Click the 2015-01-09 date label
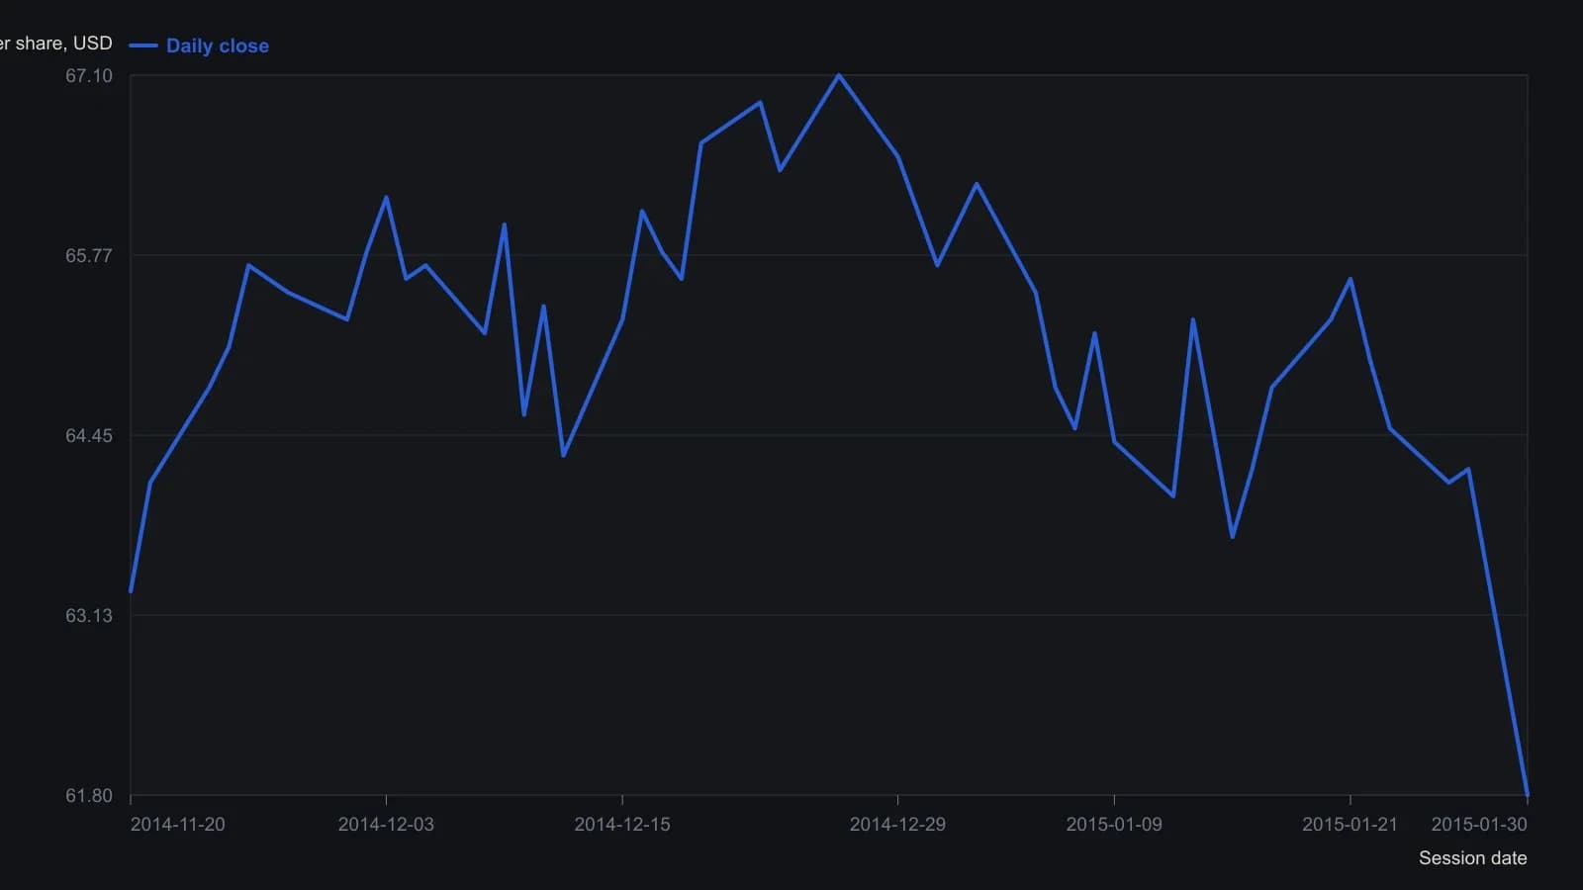 click(1114, 825)
